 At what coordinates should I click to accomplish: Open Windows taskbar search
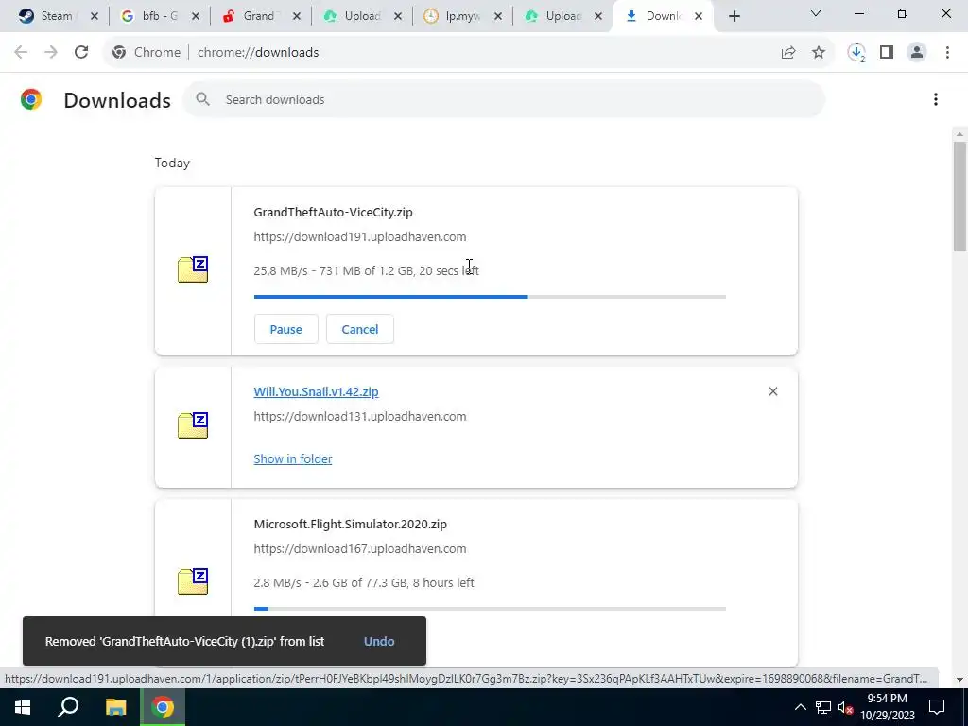click(68, 707)
